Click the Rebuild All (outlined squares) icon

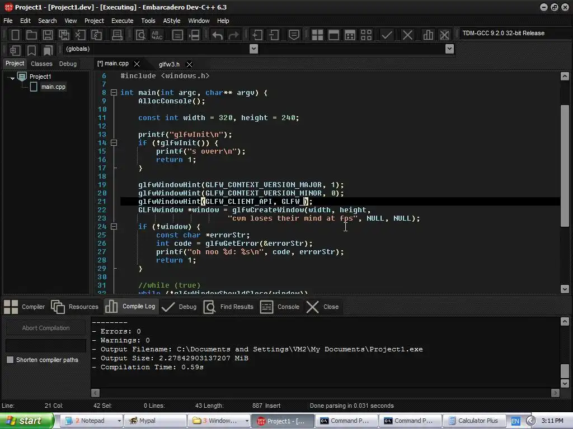click(366, 35)
